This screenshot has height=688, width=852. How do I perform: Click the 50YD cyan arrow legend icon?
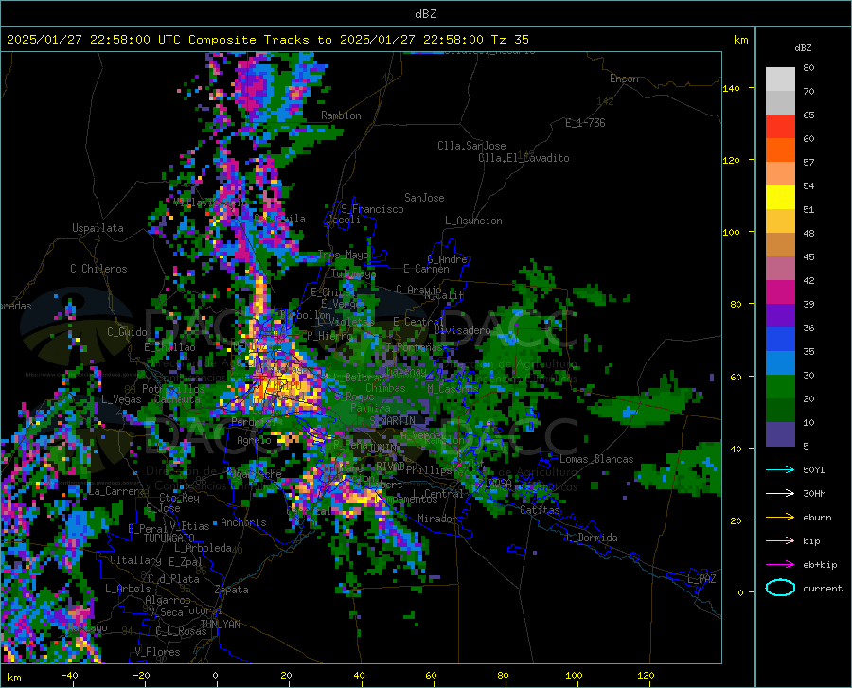pos(780,469)
